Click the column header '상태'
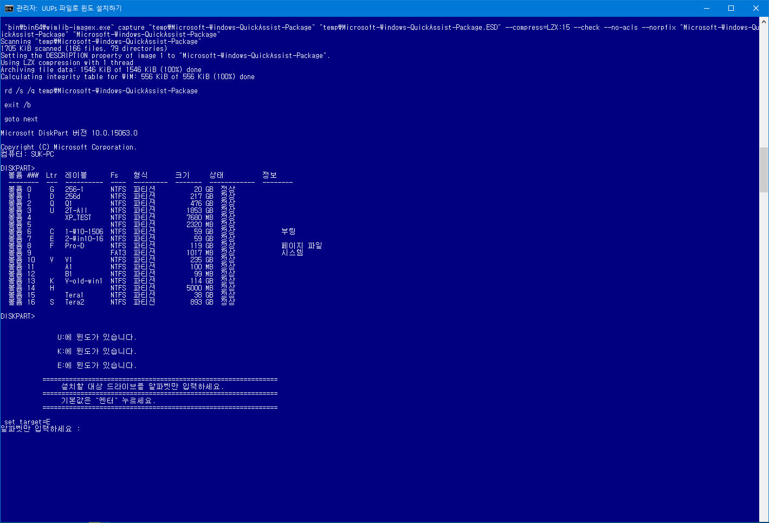Viewport: 769px width, 523px height. pyautogui.click(x=217, y=175)
